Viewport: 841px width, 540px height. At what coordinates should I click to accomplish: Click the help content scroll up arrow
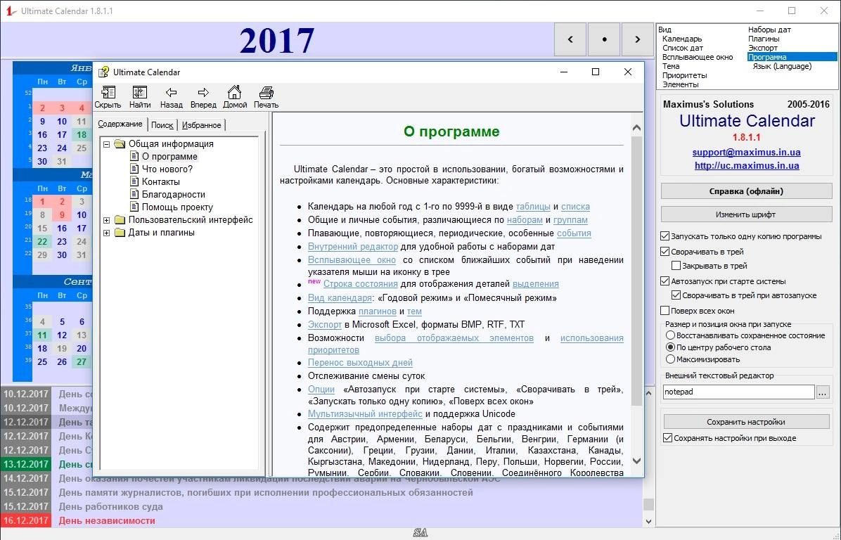pyautogui.click(x=636, y=128)
